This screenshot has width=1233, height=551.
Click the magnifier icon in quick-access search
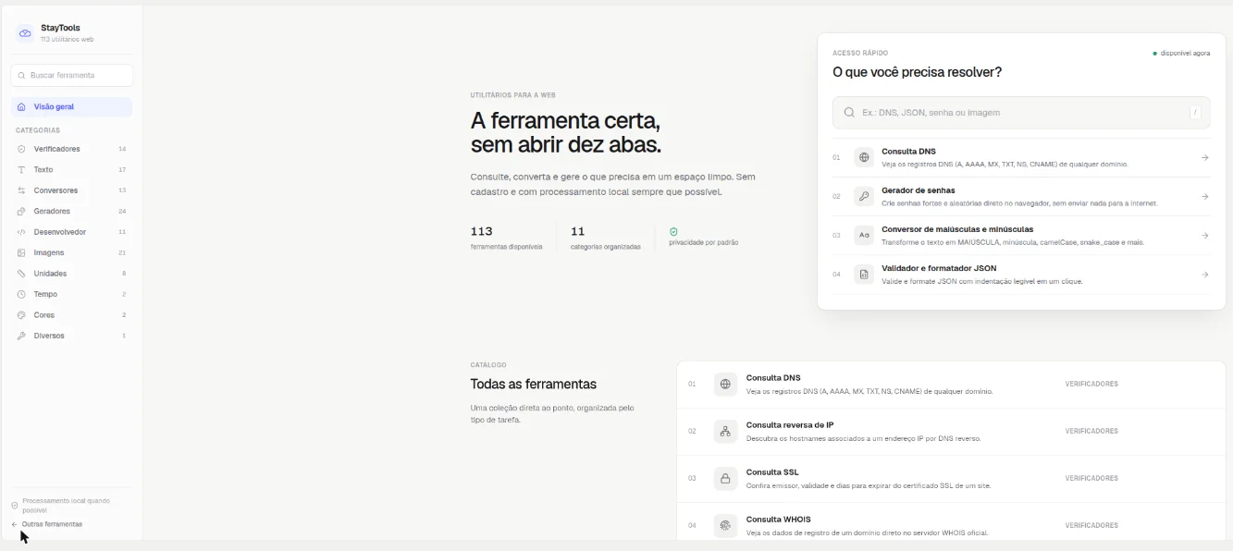(849, 113)
